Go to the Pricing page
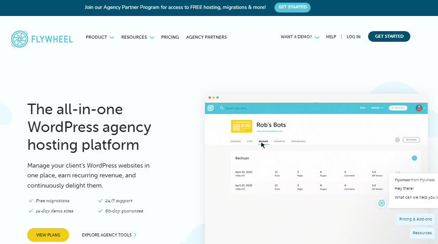The height and width of the screenshot is (244, 438). pos(170,37)
